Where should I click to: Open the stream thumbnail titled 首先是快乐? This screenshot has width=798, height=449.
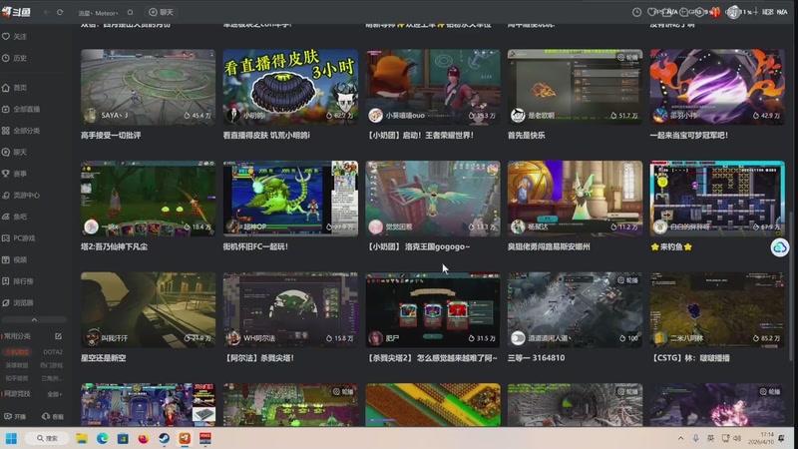[x=575, y=87]
